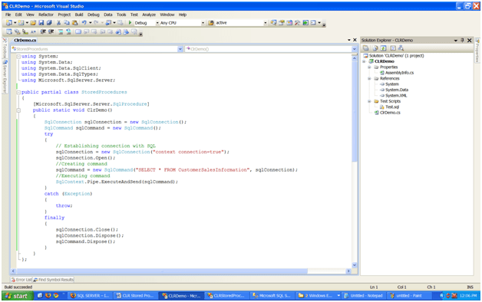This screenshot has height=302, width=482.
Task: Click the Windows start button
Action: pos(17,296)
